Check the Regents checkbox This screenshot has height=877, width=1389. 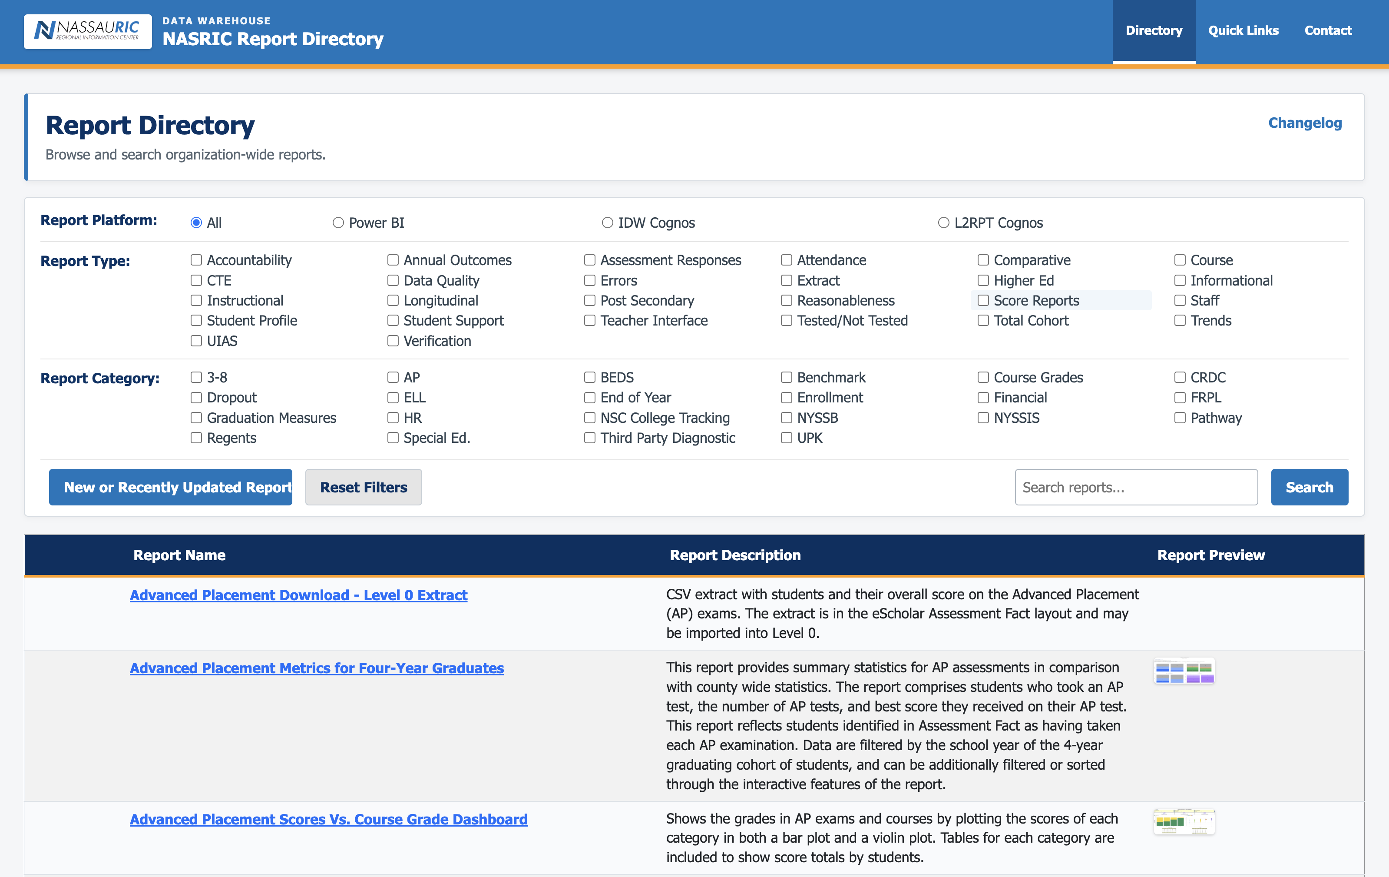[x=196, y=438]
